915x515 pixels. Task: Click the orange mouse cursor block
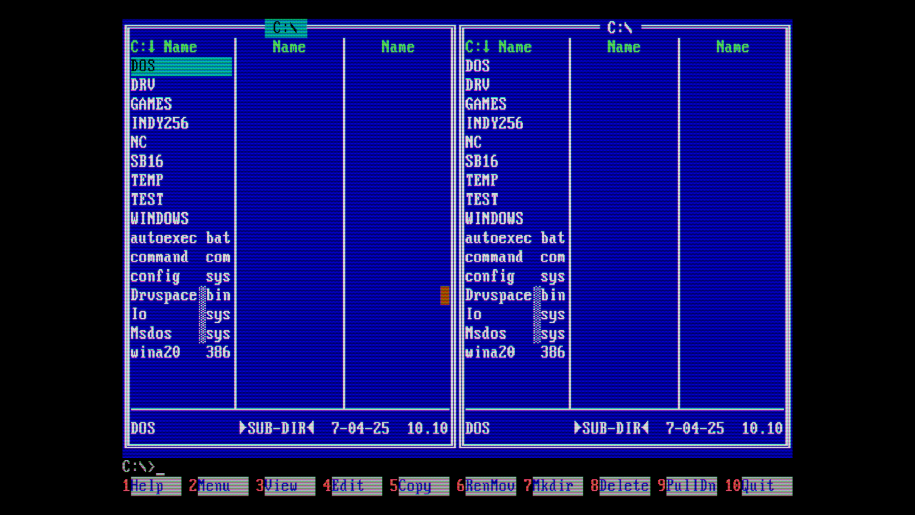445,295
